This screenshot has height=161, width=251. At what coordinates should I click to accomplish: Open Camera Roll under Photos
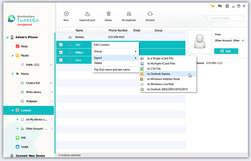point(33,83)
